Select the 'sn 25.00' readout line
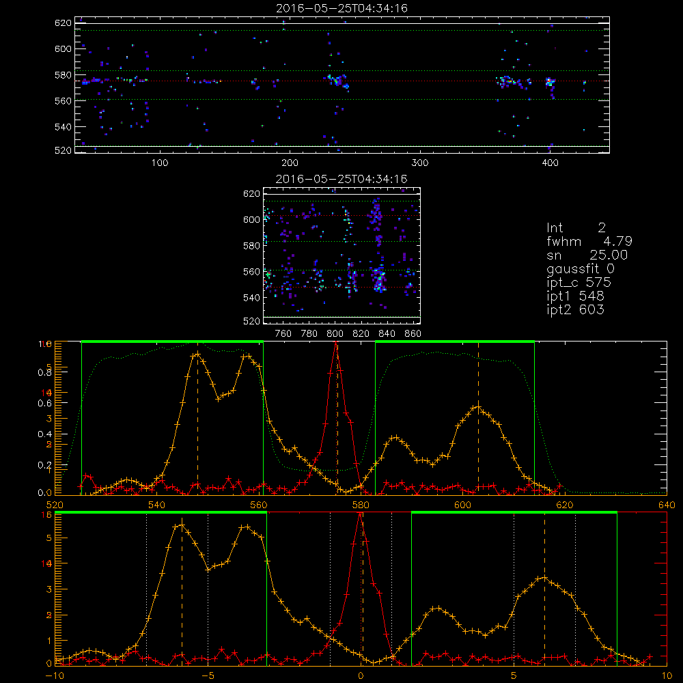The width and height of the screenshot is (683, 683). pos(587,255)
